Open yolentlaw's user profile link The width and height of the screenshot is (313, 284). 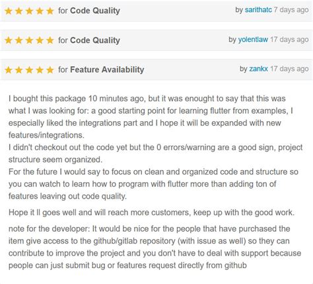click(253, 40)
